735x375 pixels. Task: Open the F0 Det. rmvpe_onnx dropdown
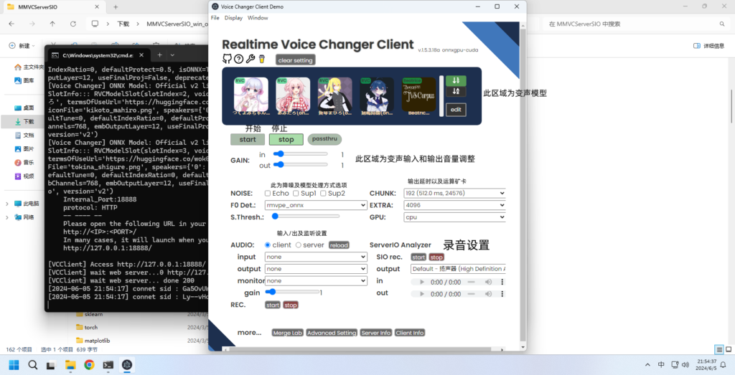click(x=316, y=205)
